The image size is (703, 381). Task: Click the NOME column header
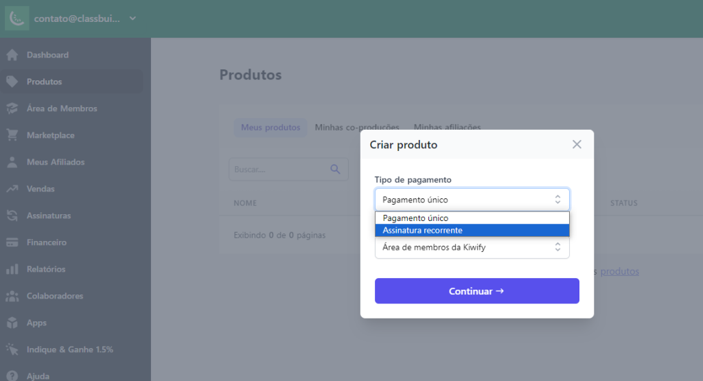[245, 203]
